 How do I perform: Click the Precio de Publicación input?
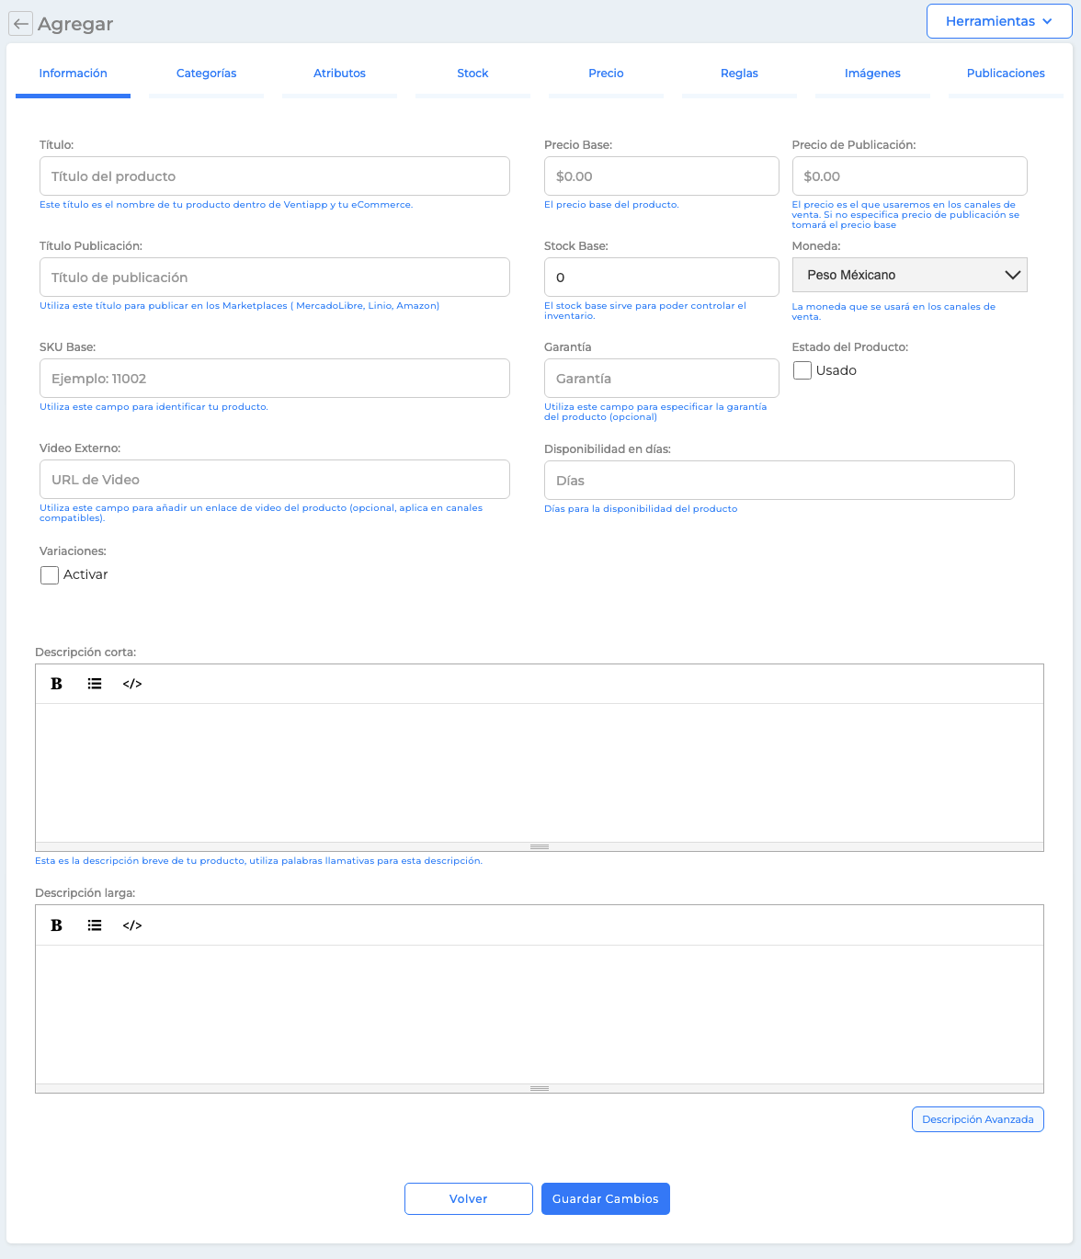tap(909, 176)
